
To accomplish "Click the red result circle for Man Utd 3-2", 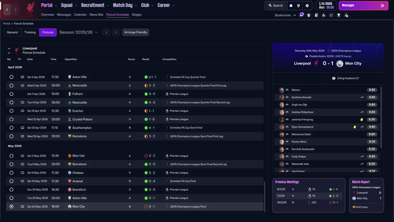I will click(146, 156).
